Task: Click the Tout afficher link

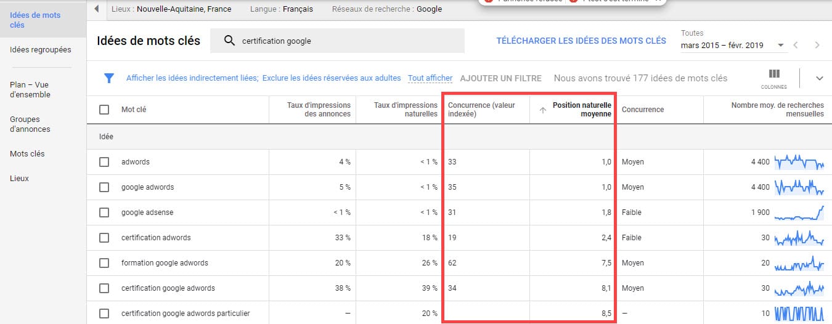Action: (430, 78)
